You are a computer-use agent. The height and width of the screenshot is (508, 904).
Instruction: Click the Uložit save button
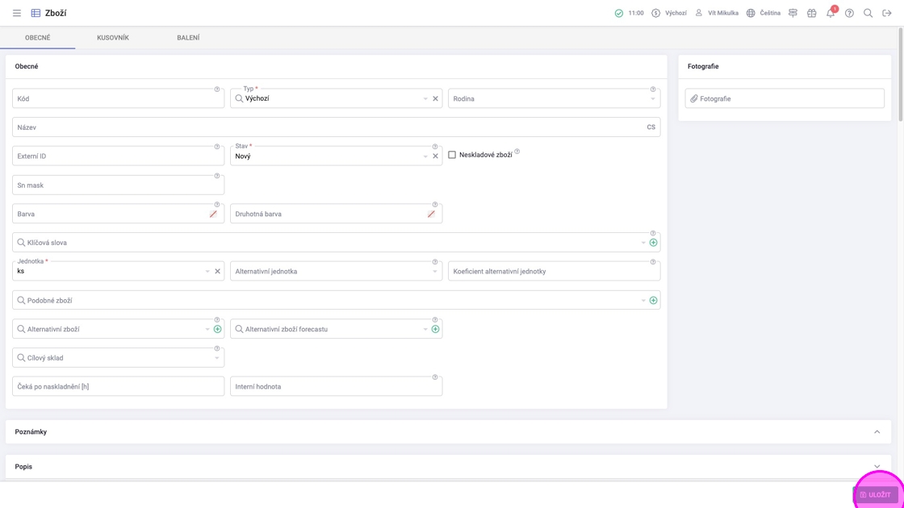pos(876,494)
